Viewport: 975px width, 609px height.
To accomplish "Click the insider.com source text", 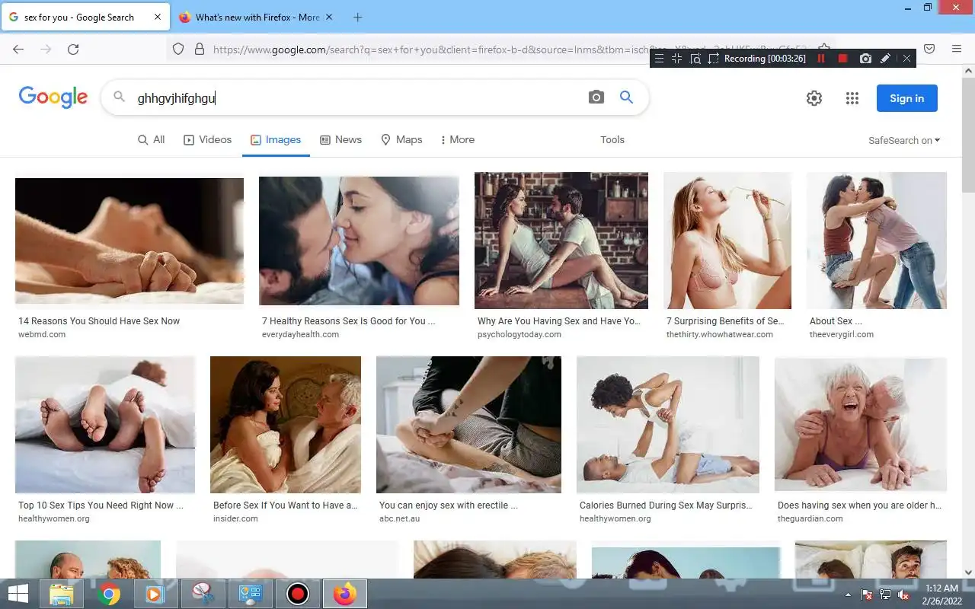I will (x=235, y=518).
